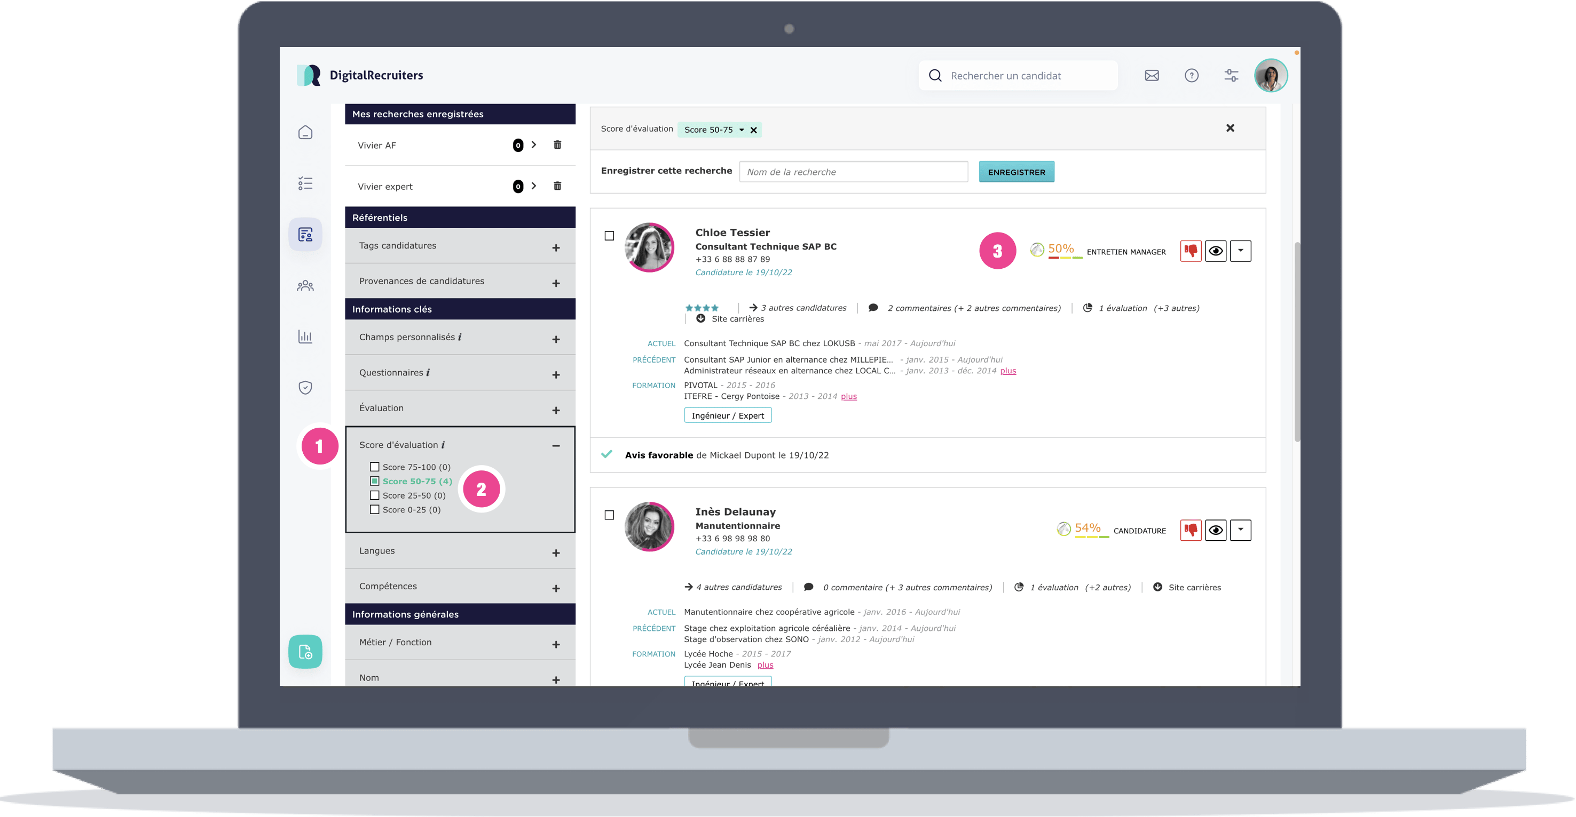Click thumbs down for Chloe Tessier
The height and width of the screenshot is (817, 1576).
tap(1191, 251)
